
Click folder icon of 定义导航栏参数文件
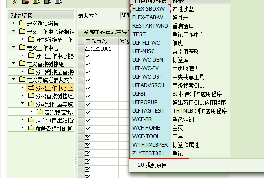tap(22, 79)
